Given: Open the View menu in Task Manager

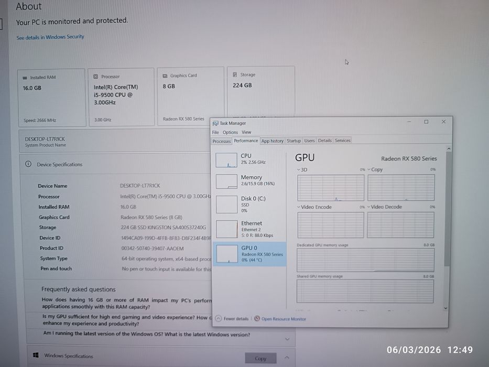Looking at the screenshot, I should 246,132.
